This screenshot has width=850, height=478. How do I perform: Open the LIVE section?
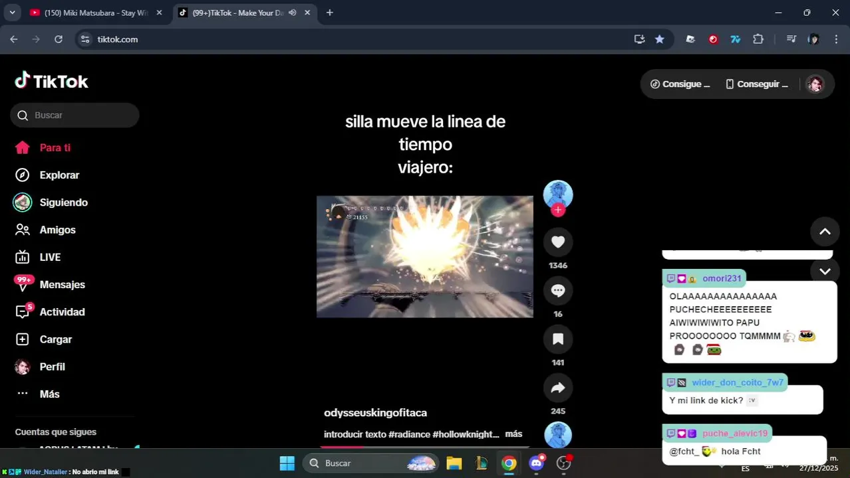tap(37, 257)
